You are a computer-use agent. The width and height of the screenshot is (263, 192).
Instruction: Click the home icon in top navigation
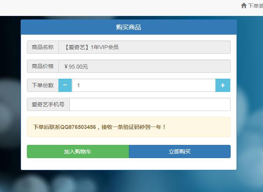click(x=244, y=5)
